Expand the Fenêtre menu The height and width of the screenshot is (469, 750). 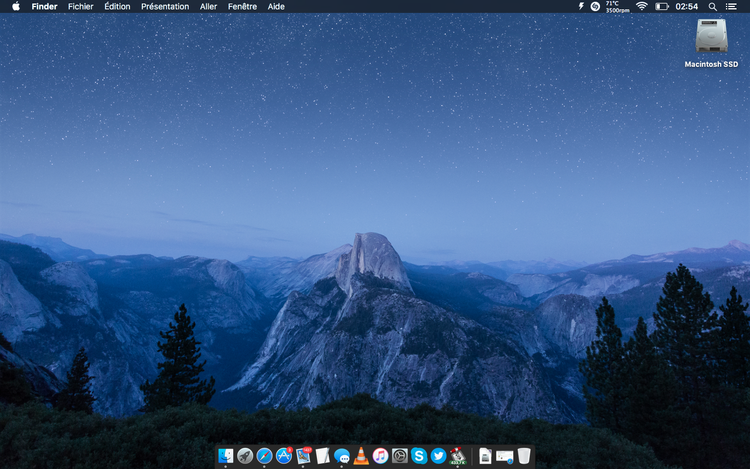pyautogui.click(x=242, y=6)
